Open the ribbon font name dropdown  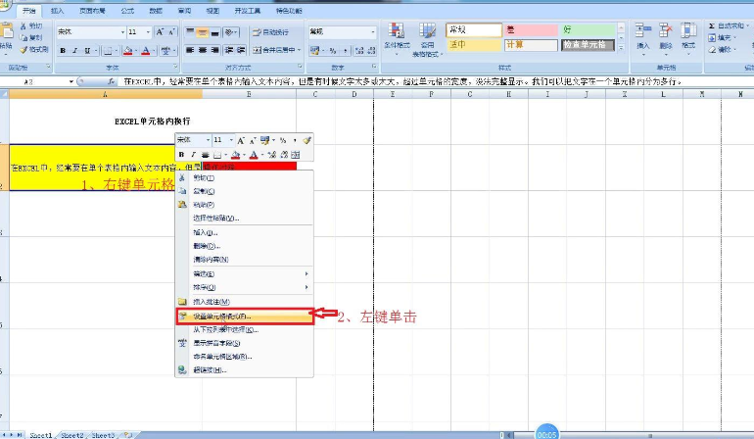[122, 32]
